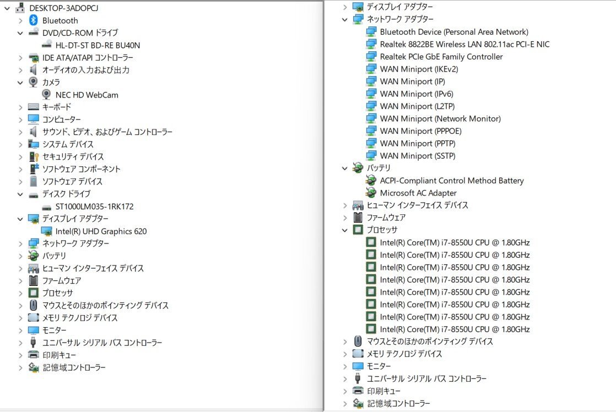Select マウスとそのほかのポインティング デバイス in left pane
Screen dimensions: 616x412
click(105, 305)
